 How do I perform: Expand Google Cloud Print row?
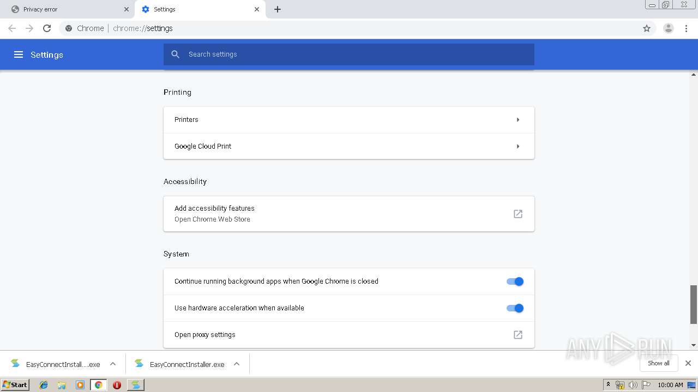coord(349,146)
